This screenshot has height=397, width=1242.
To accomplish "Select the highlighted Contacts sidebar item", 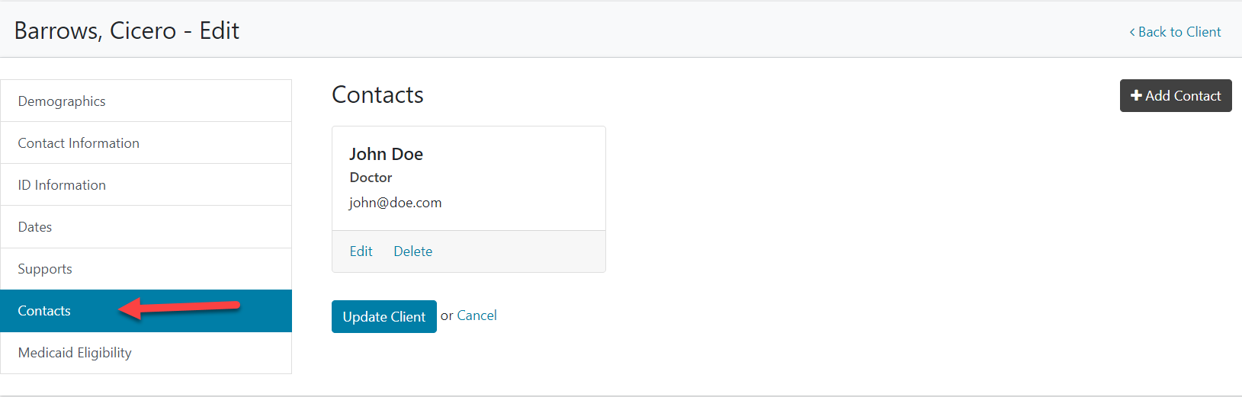I will [x=44, y=311].
